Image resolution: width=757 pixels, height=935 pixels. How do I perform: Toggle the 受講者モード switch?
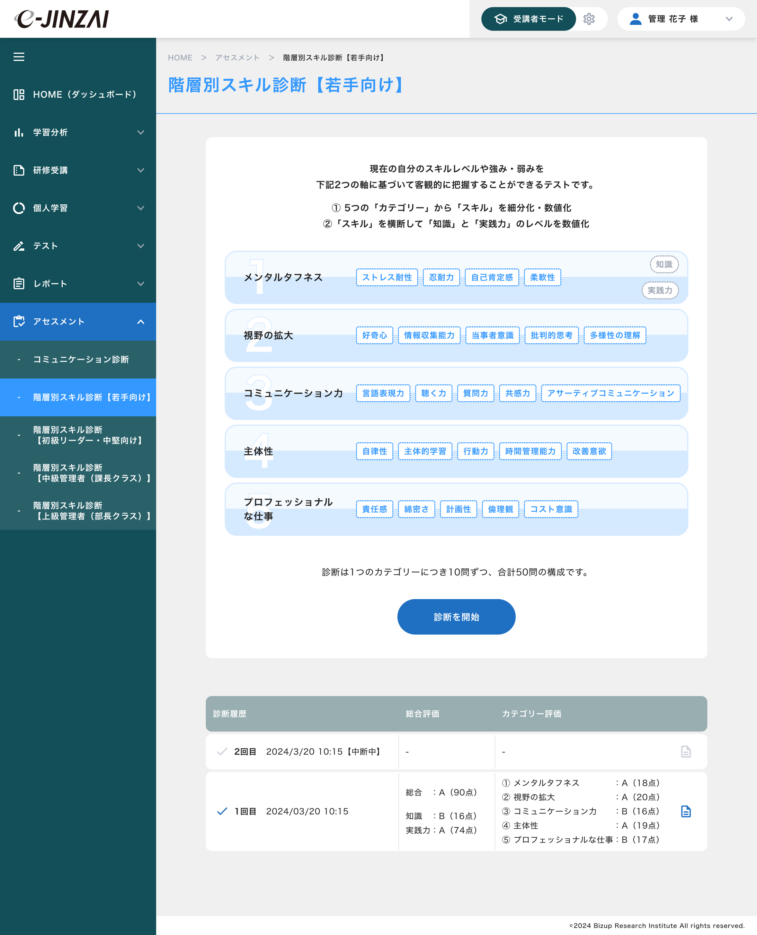click(528, 19)
